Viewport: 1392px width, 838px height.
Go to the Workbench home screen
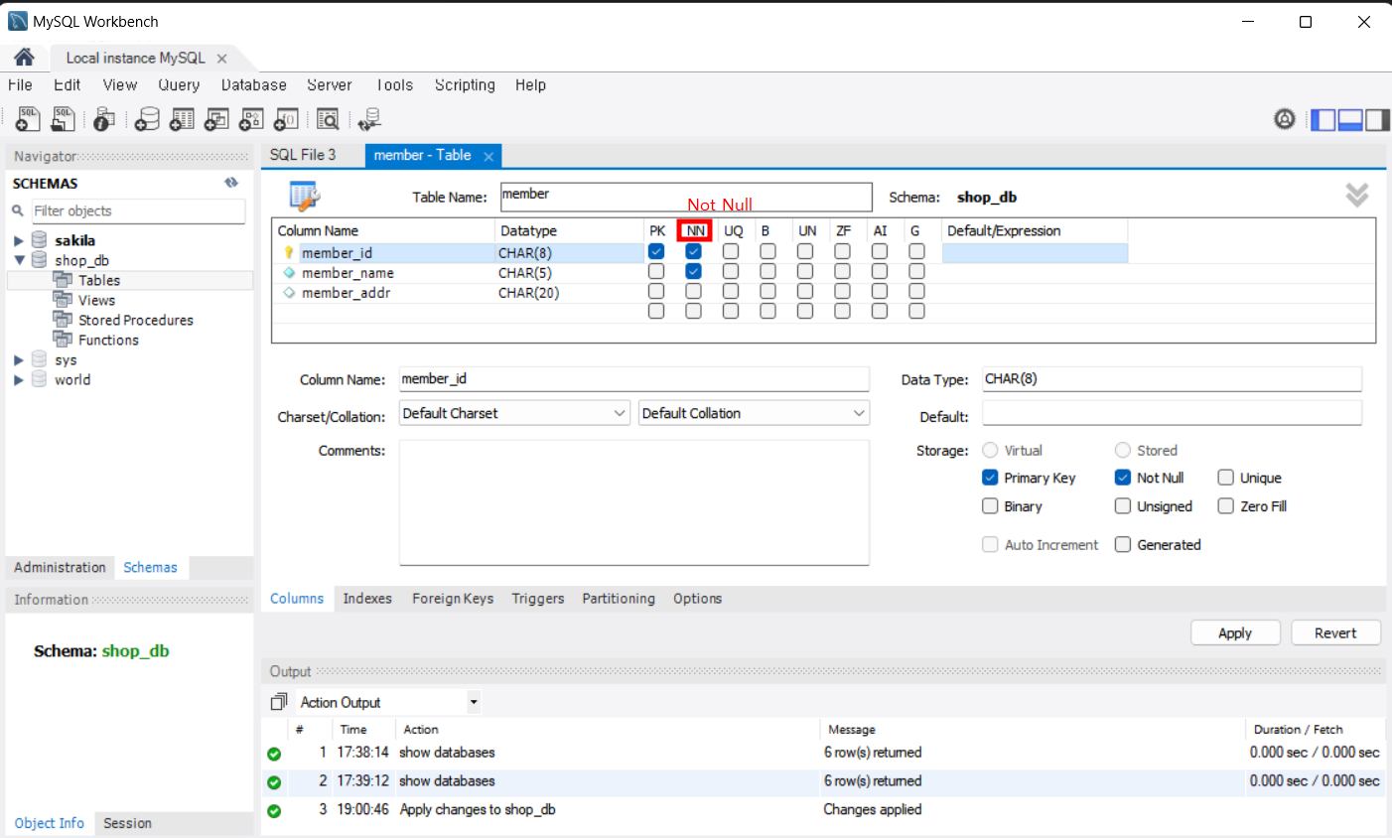[x=24, y=58]
